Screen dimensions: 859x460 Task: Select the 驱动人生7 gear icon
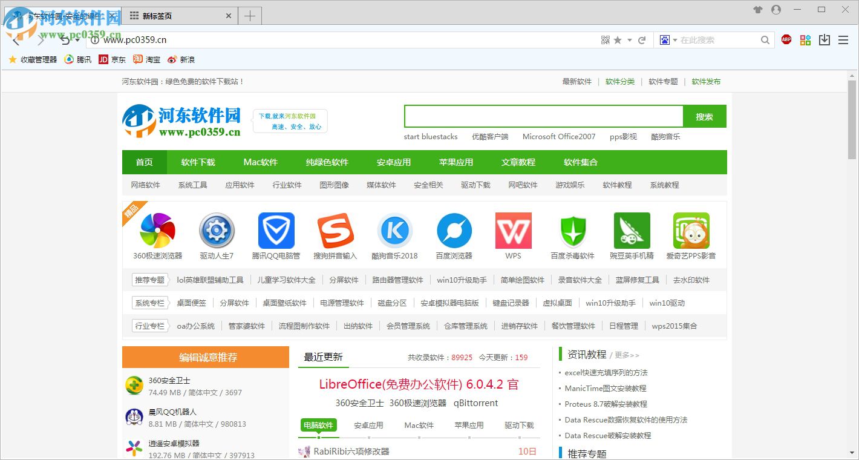pos(217,231)
